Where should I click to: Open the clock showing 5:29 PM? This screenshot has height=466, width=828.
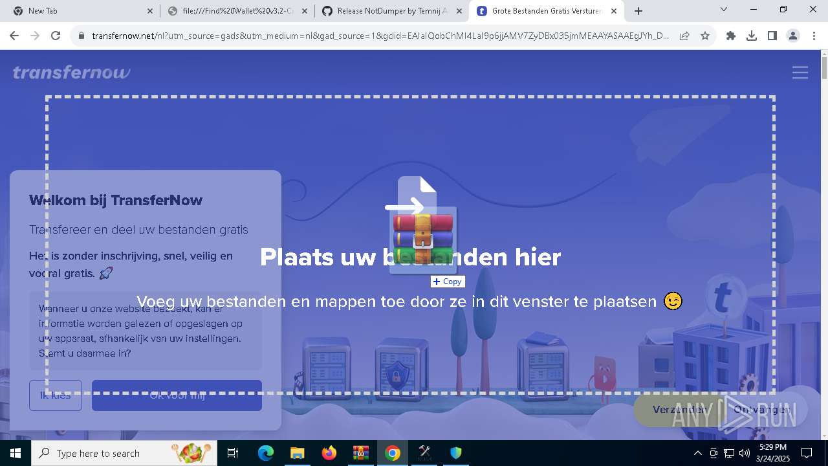773,453
